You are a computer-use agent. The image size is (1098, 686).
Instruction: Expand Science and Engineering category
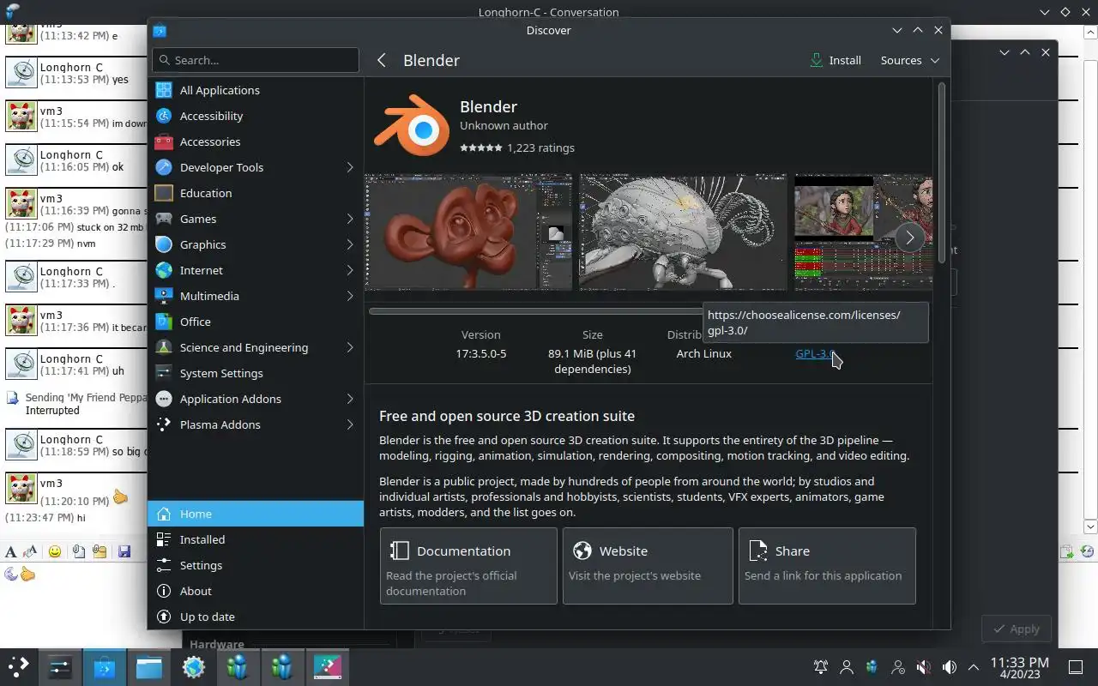click(x=350, y=347)
